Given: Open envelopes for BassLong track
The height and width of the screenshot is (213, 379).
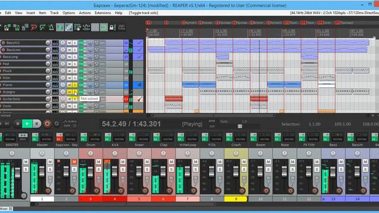Looking at the screenshot, I should coord(97,57).
